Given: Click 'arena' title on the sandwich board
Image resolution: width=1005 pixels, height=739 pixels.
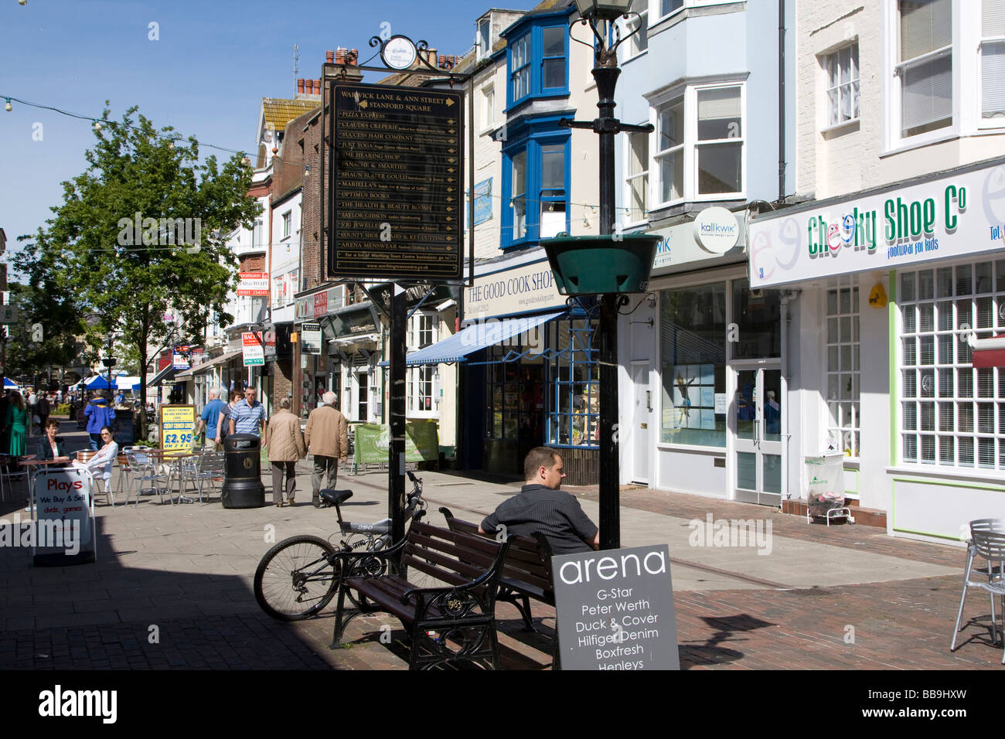Looking at the screenshot, I should pos(613,569).
